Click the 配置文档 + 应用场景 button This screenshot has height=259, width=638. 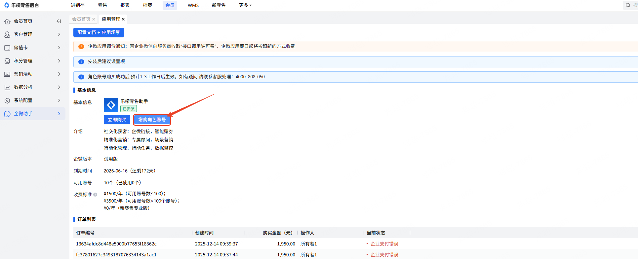(x=99, y=32)
